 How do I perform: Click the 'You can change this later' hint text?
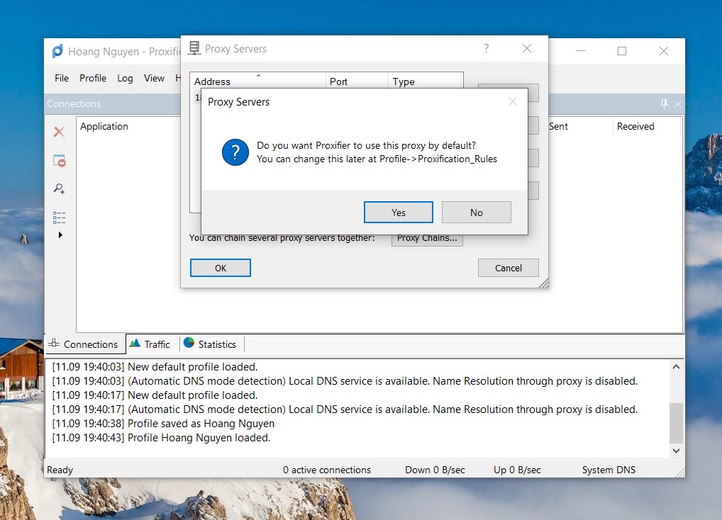pyautogui.click(x=377, y=159)
